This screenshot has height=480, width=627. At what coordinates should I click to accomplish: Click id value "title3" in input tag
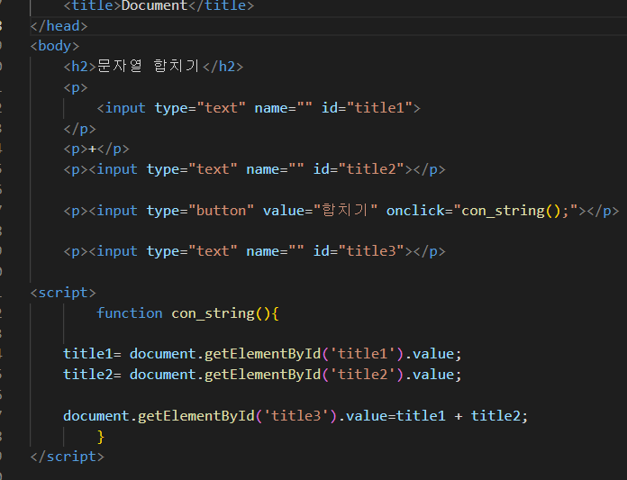(371, 251)
